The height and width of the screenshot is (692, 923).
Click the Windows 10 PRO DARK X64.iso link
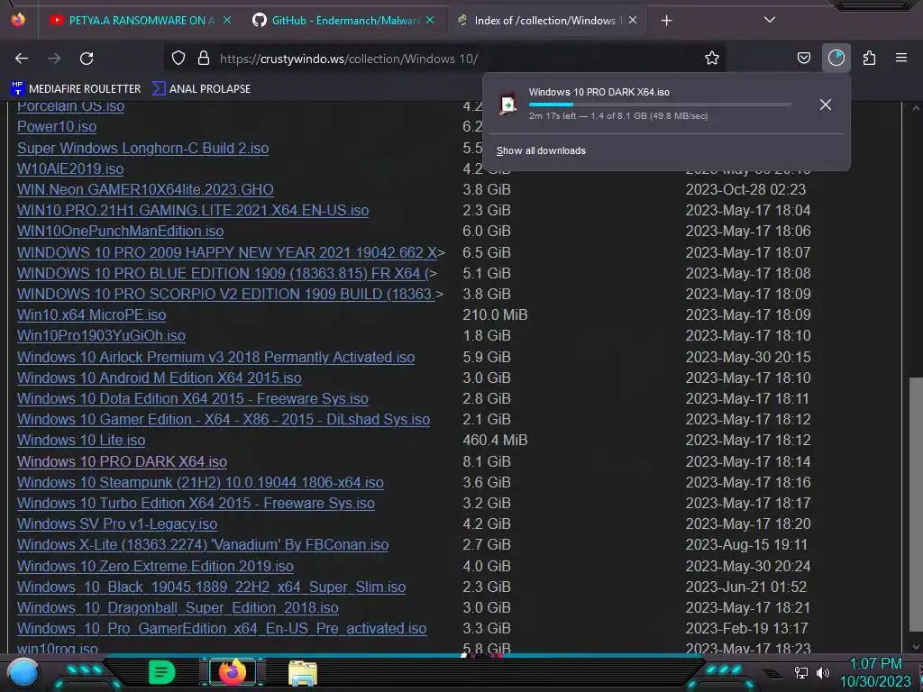click(x=122, y=461)
